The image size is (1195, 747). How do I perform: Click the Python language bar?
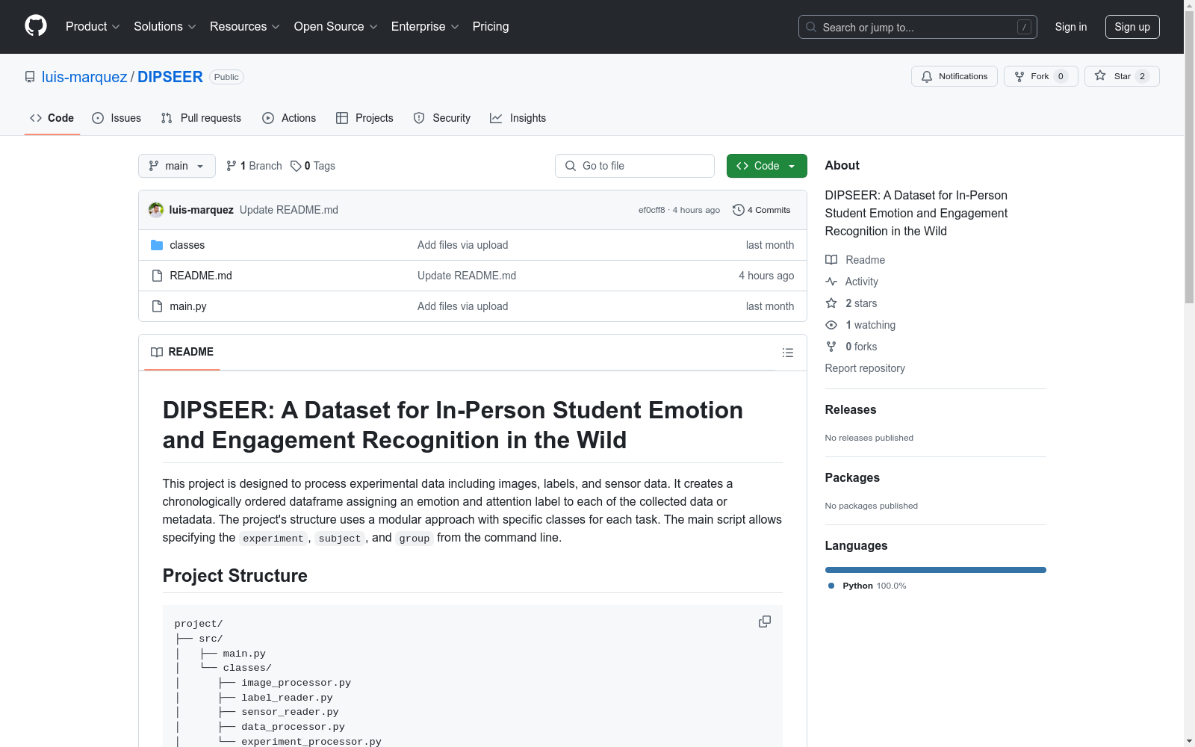(x=936, y=570)
